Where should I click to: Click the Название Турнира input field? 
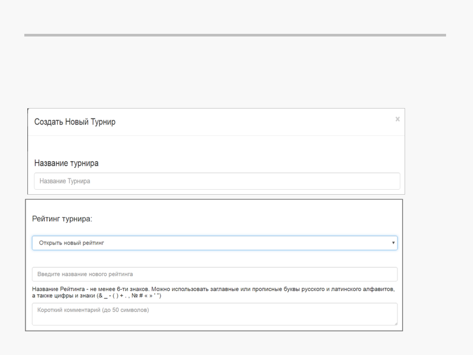[217, 181]
